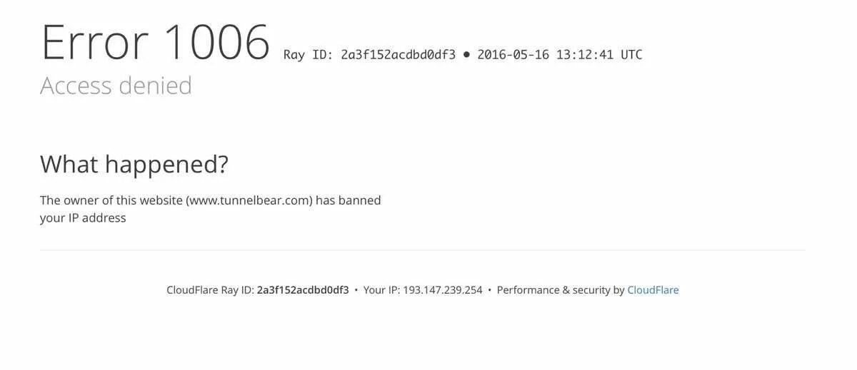Click the "What happened?" heading

tap(134, 165)
